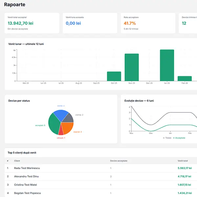
Task: Click the 41.7% acceptance rate value
Action: coord(130,23)
